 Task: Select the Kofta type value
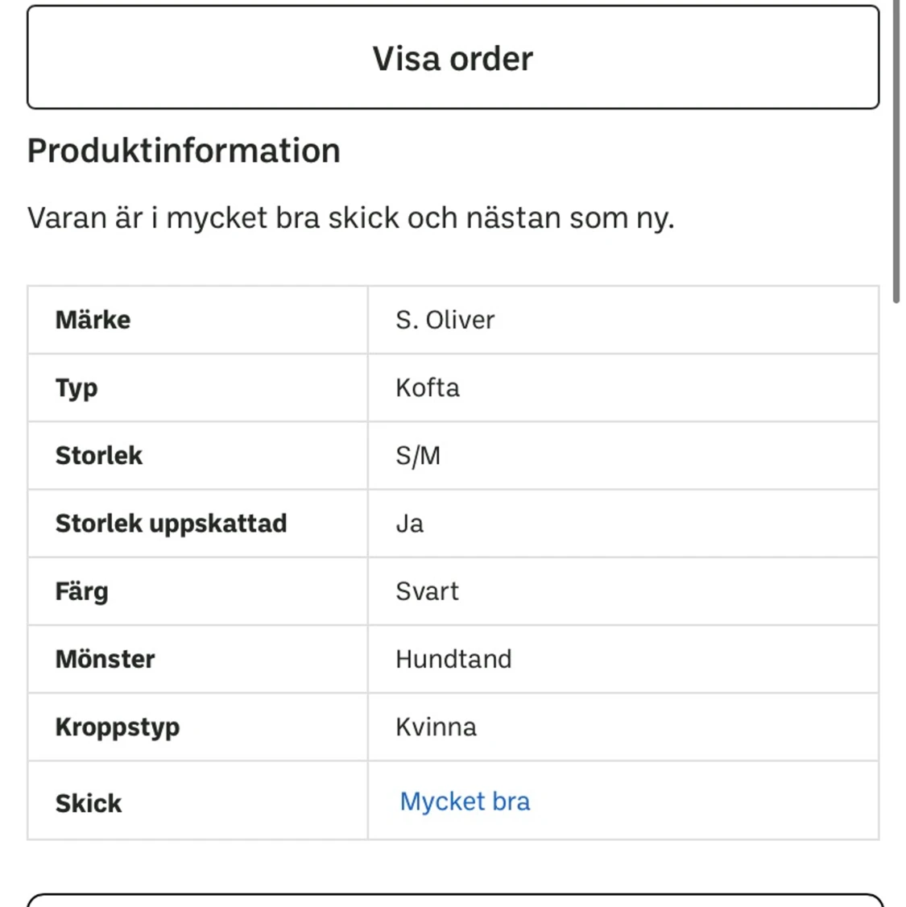[x=427, y=387]
